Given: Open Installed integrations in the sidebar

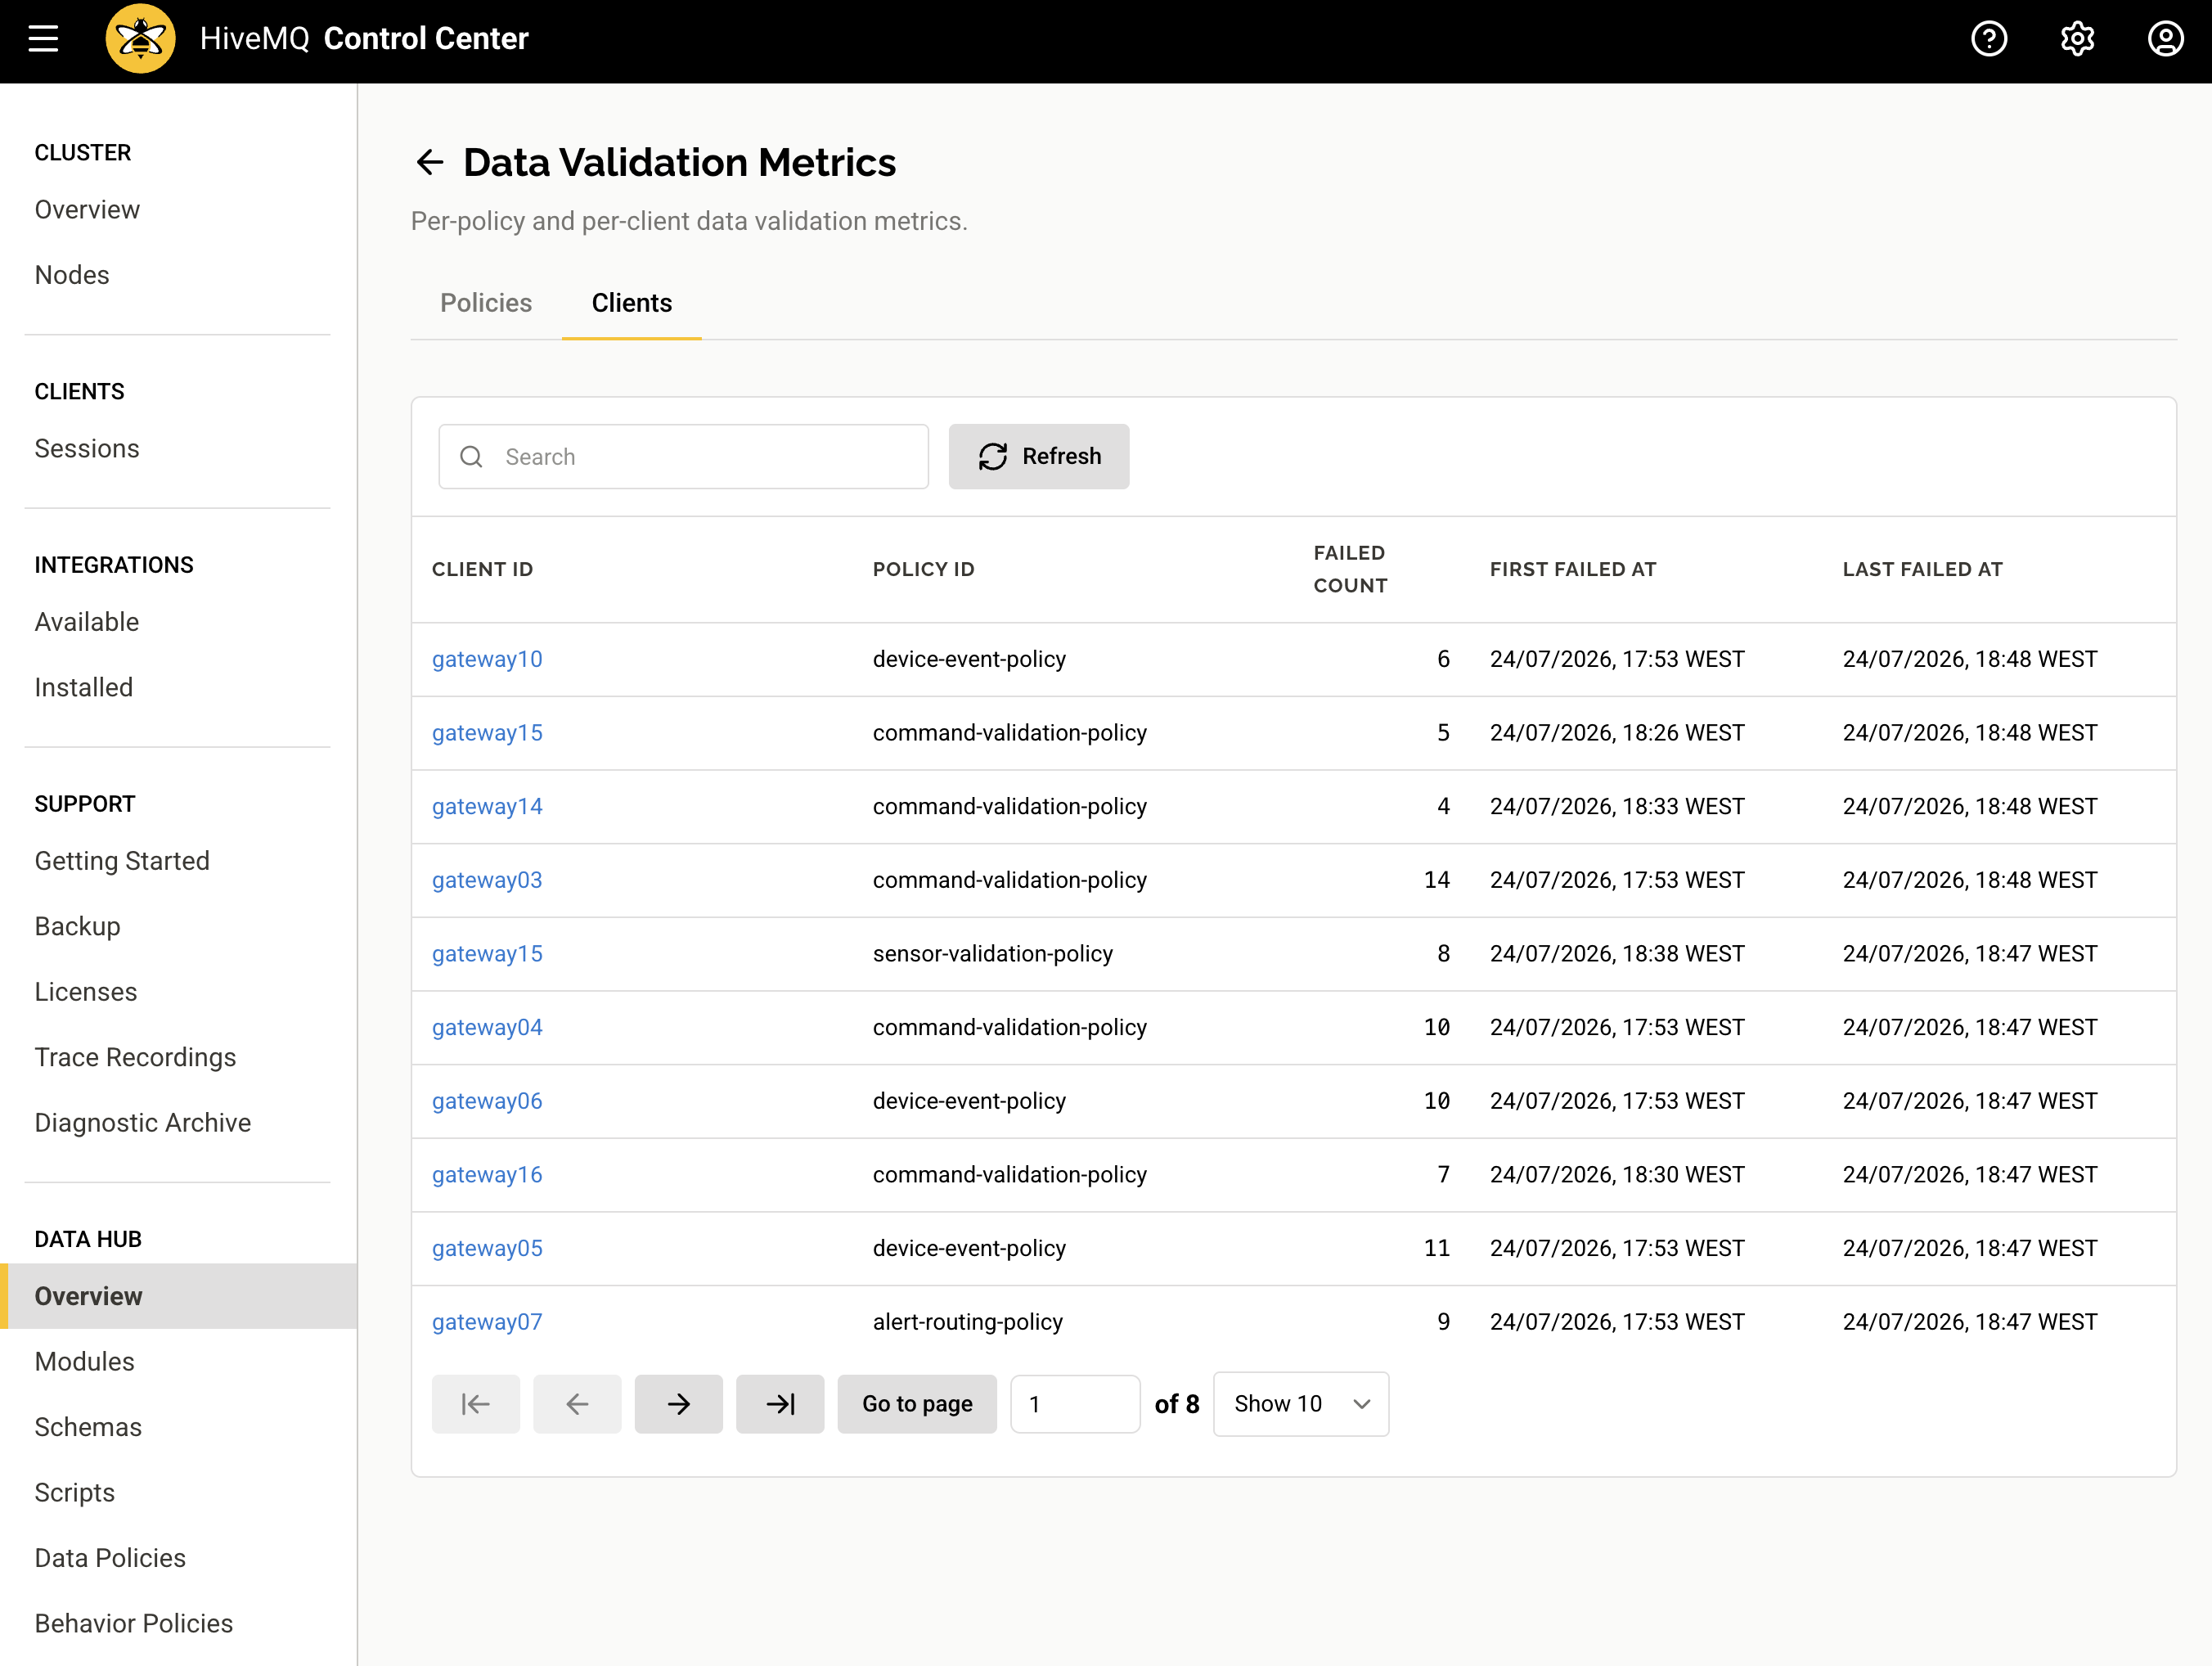Looking at the screenshot, I should (x=84, y=688).
